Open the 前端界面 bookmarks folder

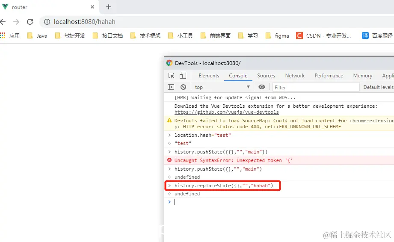click(216, 35)
